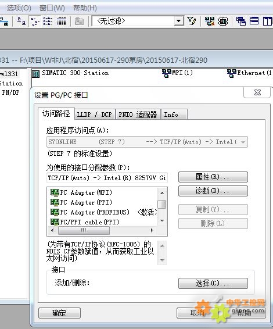
Task: Click the interface list down-scroll arrow
Action: [162, 220]
